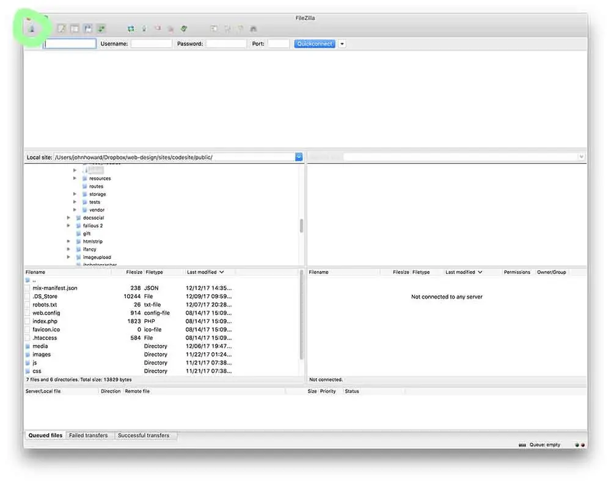This screenshot has height=482, width=611.
Task: Open the Site Manager icon
Action: pos(32,29)
